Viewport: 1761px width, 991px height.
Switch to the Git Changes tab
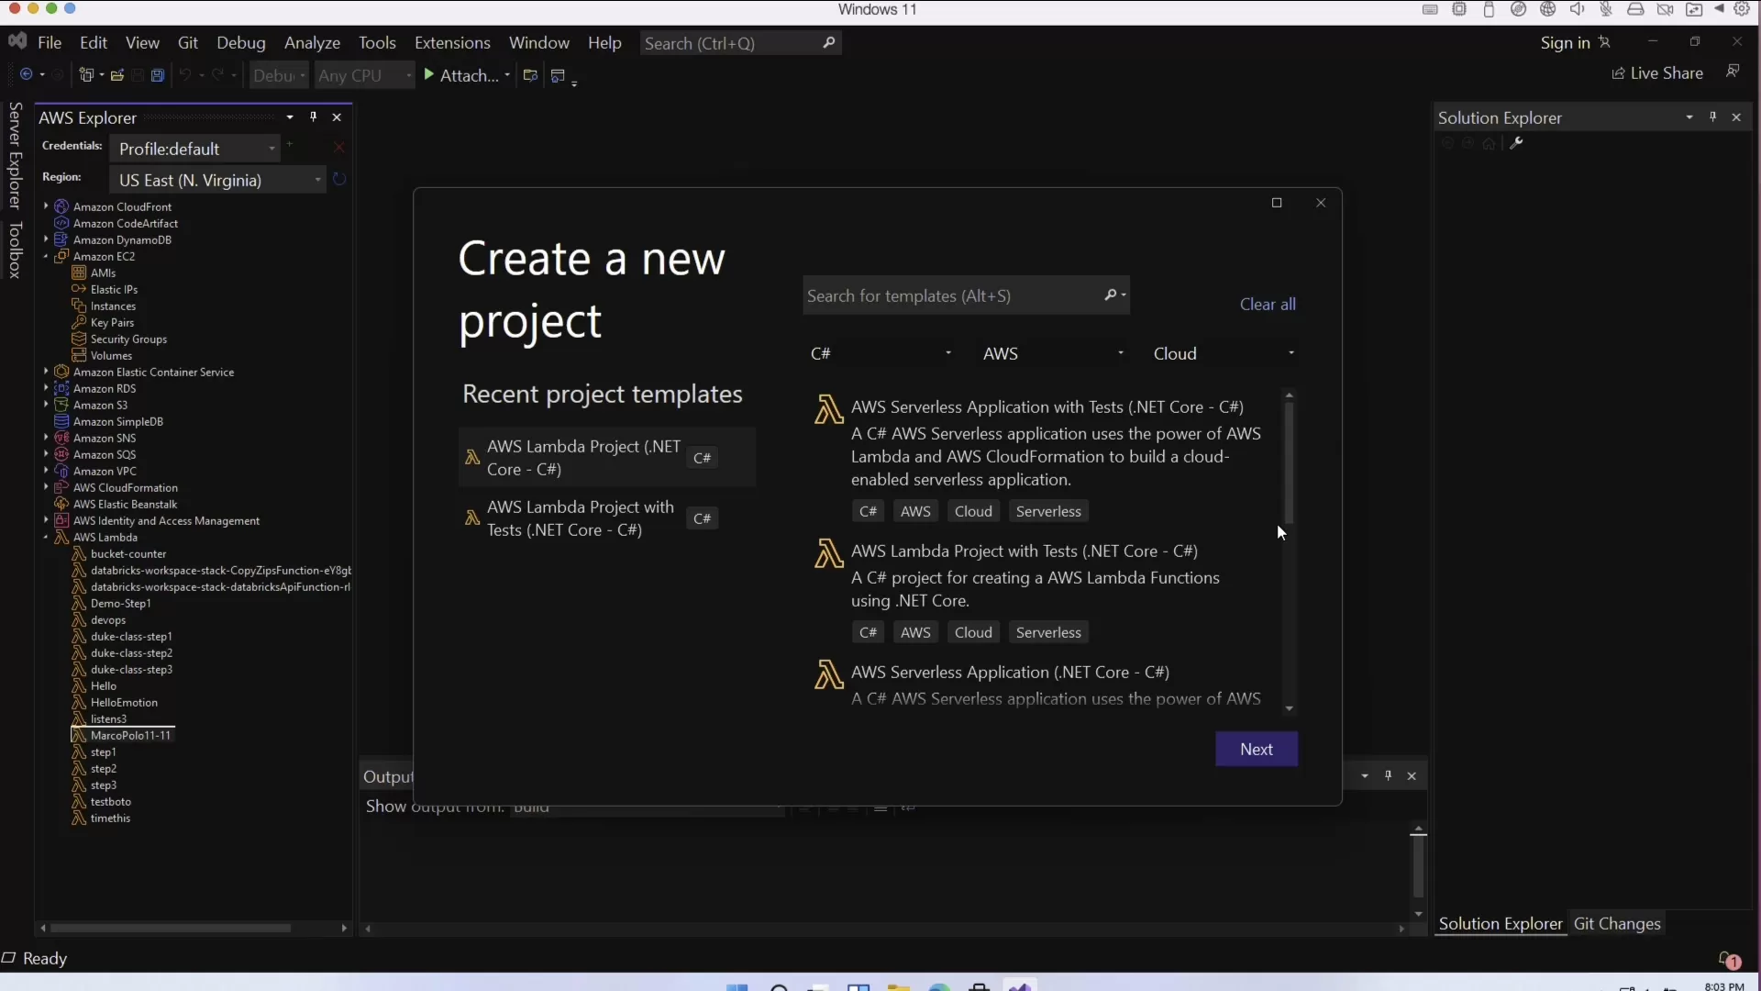pyautogui.click(x=1617, y=924)
